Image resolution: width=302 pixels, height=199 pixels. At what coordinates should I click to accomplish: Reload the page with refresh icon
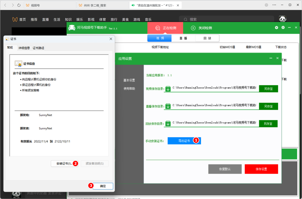click(19, 5)
